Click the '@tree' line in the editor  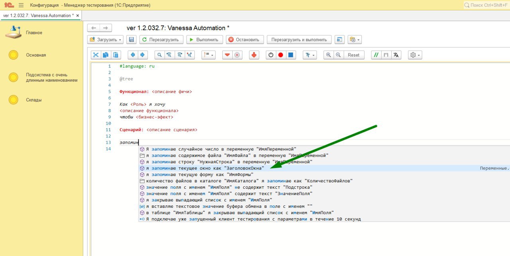click(126, 79)
